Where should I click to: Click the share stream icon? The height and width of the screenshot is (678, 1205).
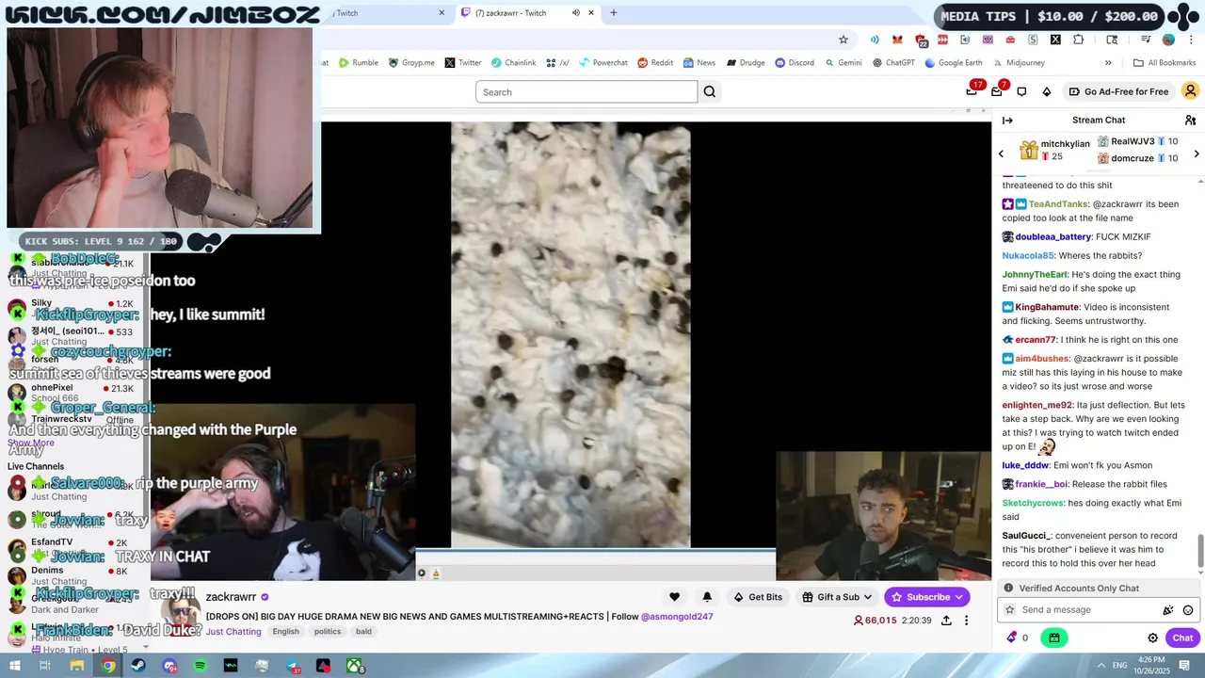point(946,621)
